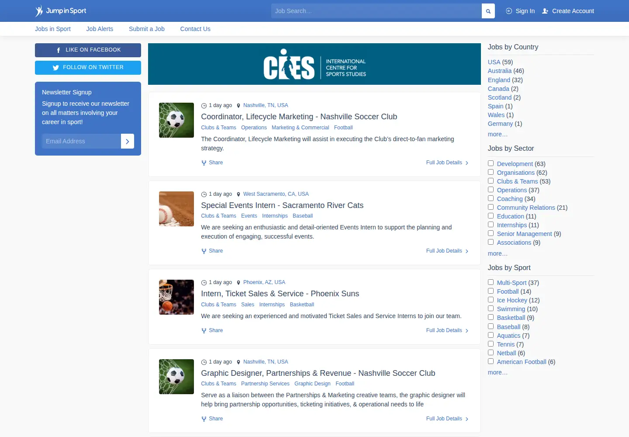Open baseball thumbnail for Sacramento River Cats
629x437 pixels.
(x=176, y=209)
